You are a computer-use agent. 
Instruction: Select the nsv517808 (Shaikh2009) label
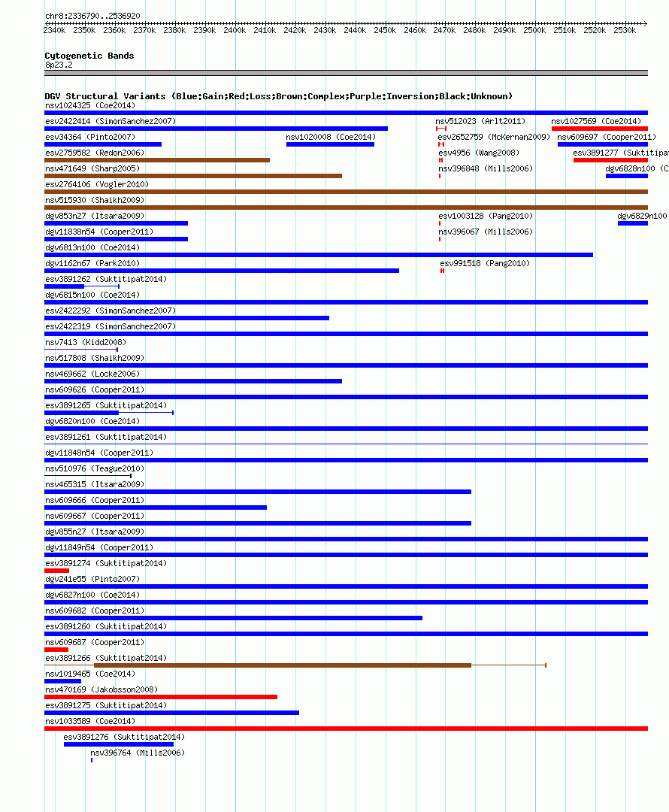point(95,359)
